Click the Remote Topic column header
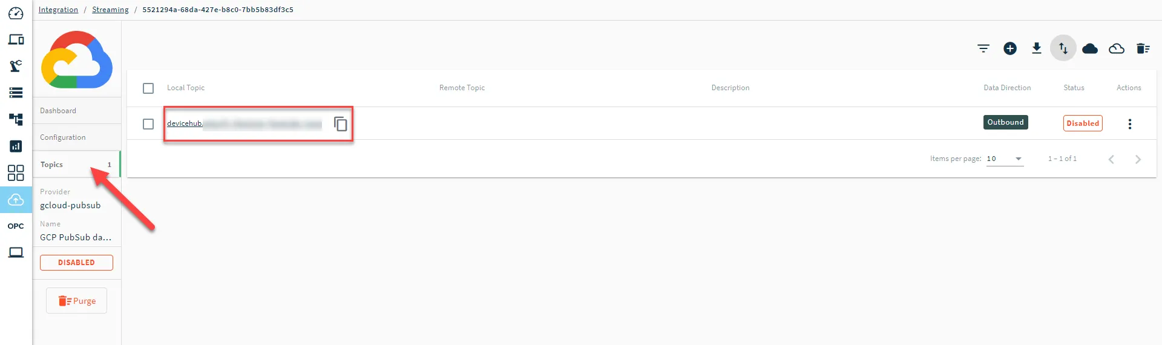 click(462, 88)
